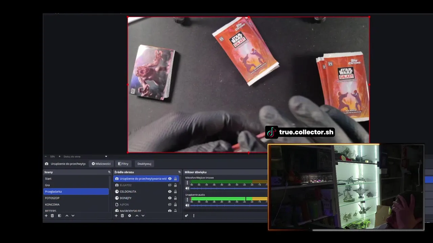
Task: Move the selected source up
Action: [137, 216]
